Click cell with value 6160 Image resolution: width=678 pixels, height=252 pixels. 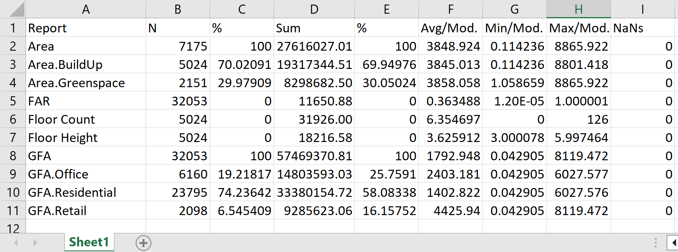[178, 174]
